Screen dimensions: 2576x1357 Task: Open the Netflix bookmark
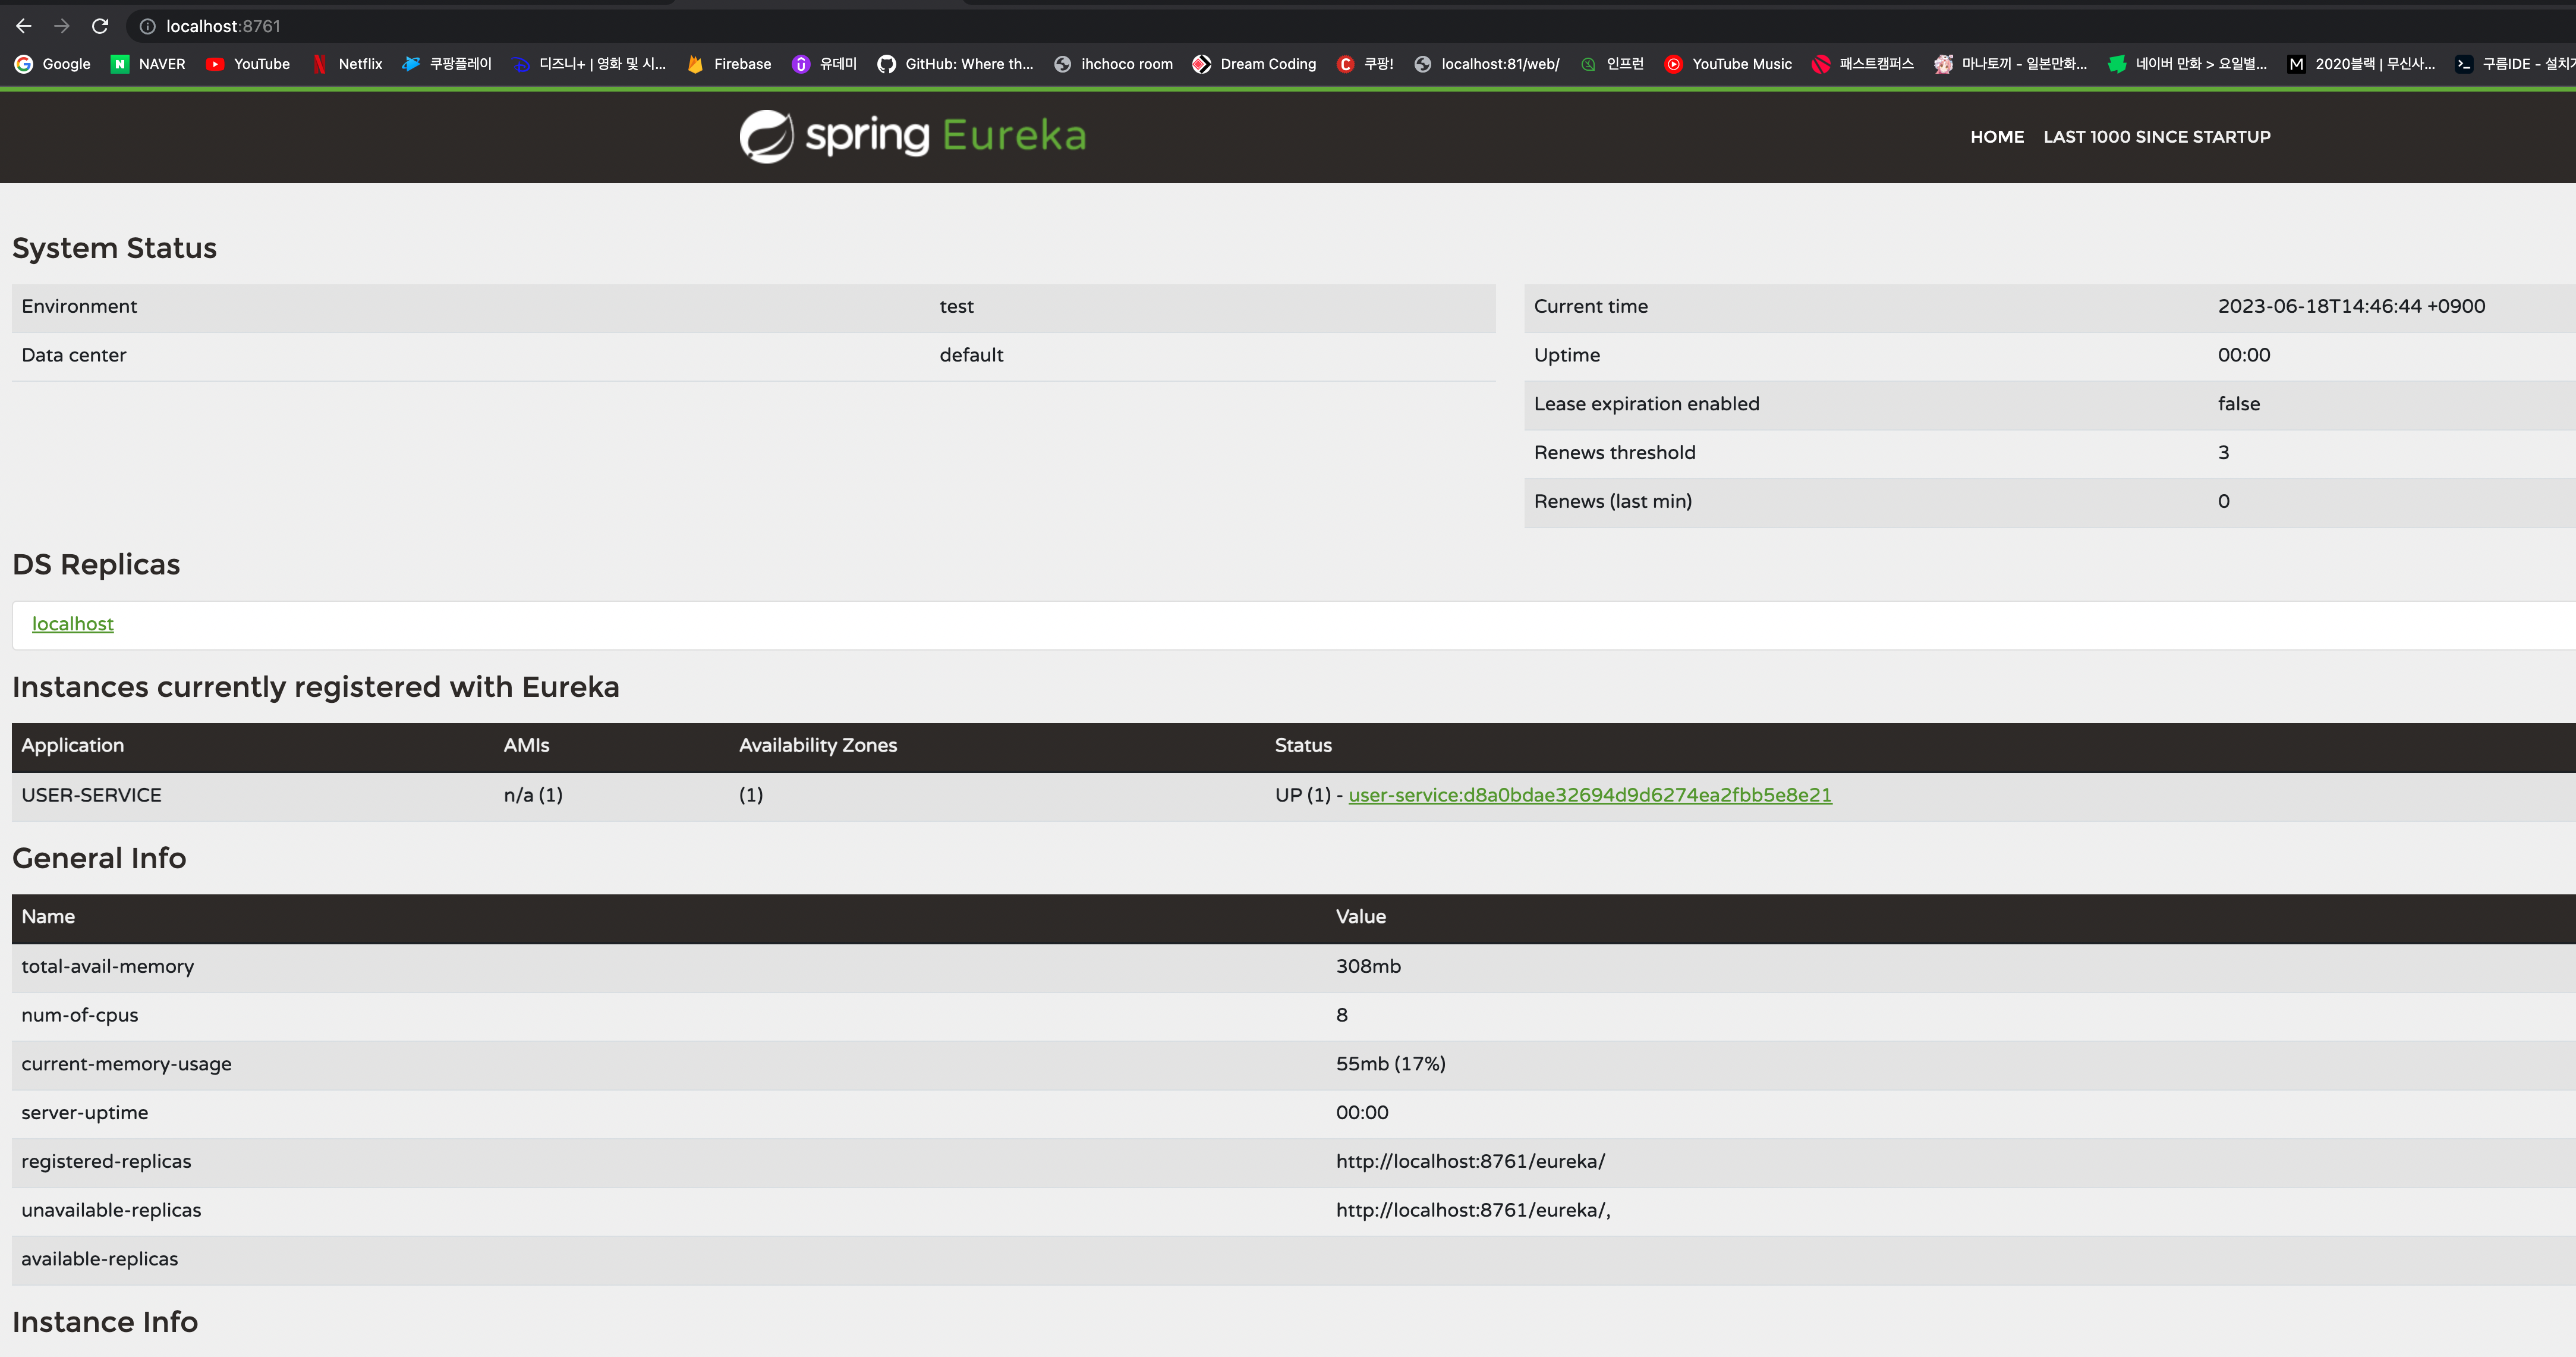click(x=347, y=64)
